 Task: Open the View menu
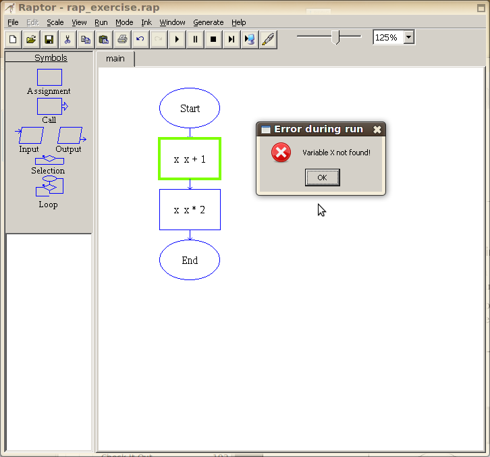79,22
